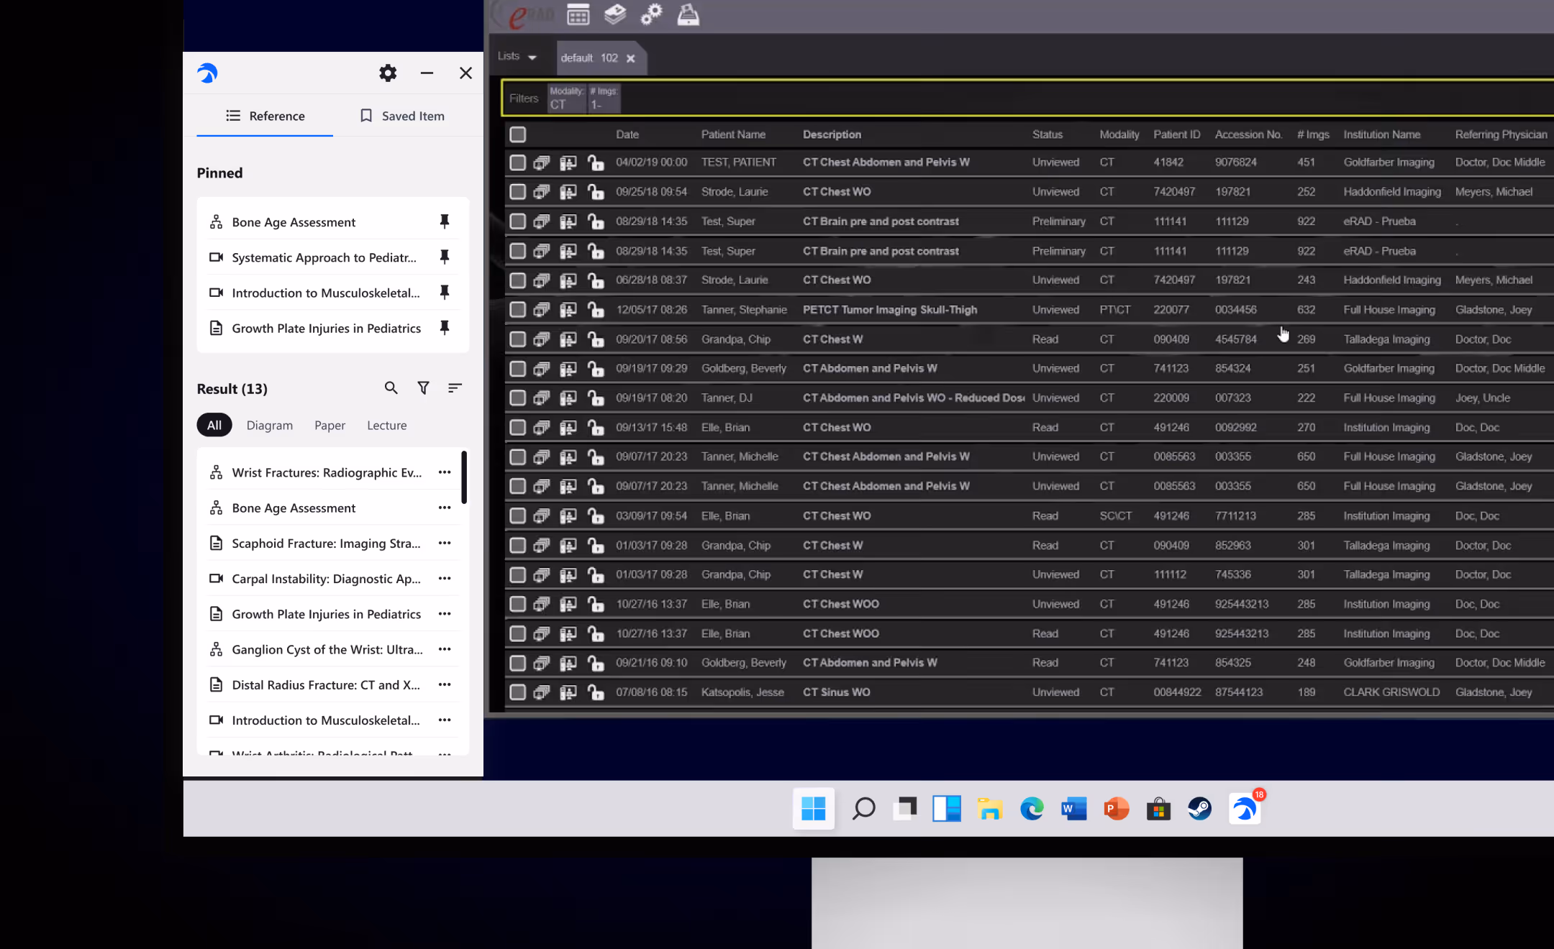Open the filter funnel icon in results
This screenshot has height=949, width=1554.
click(x=423, y=388)
